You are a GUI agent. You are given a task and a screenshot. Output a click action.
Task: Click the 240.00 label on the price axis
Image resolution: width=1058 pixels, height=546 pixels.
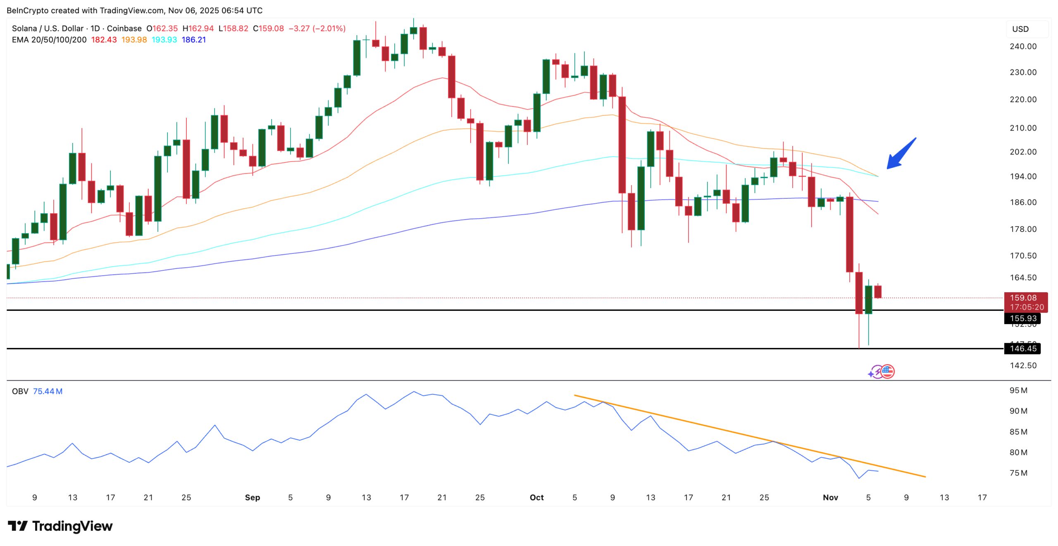coord(1023,46)
